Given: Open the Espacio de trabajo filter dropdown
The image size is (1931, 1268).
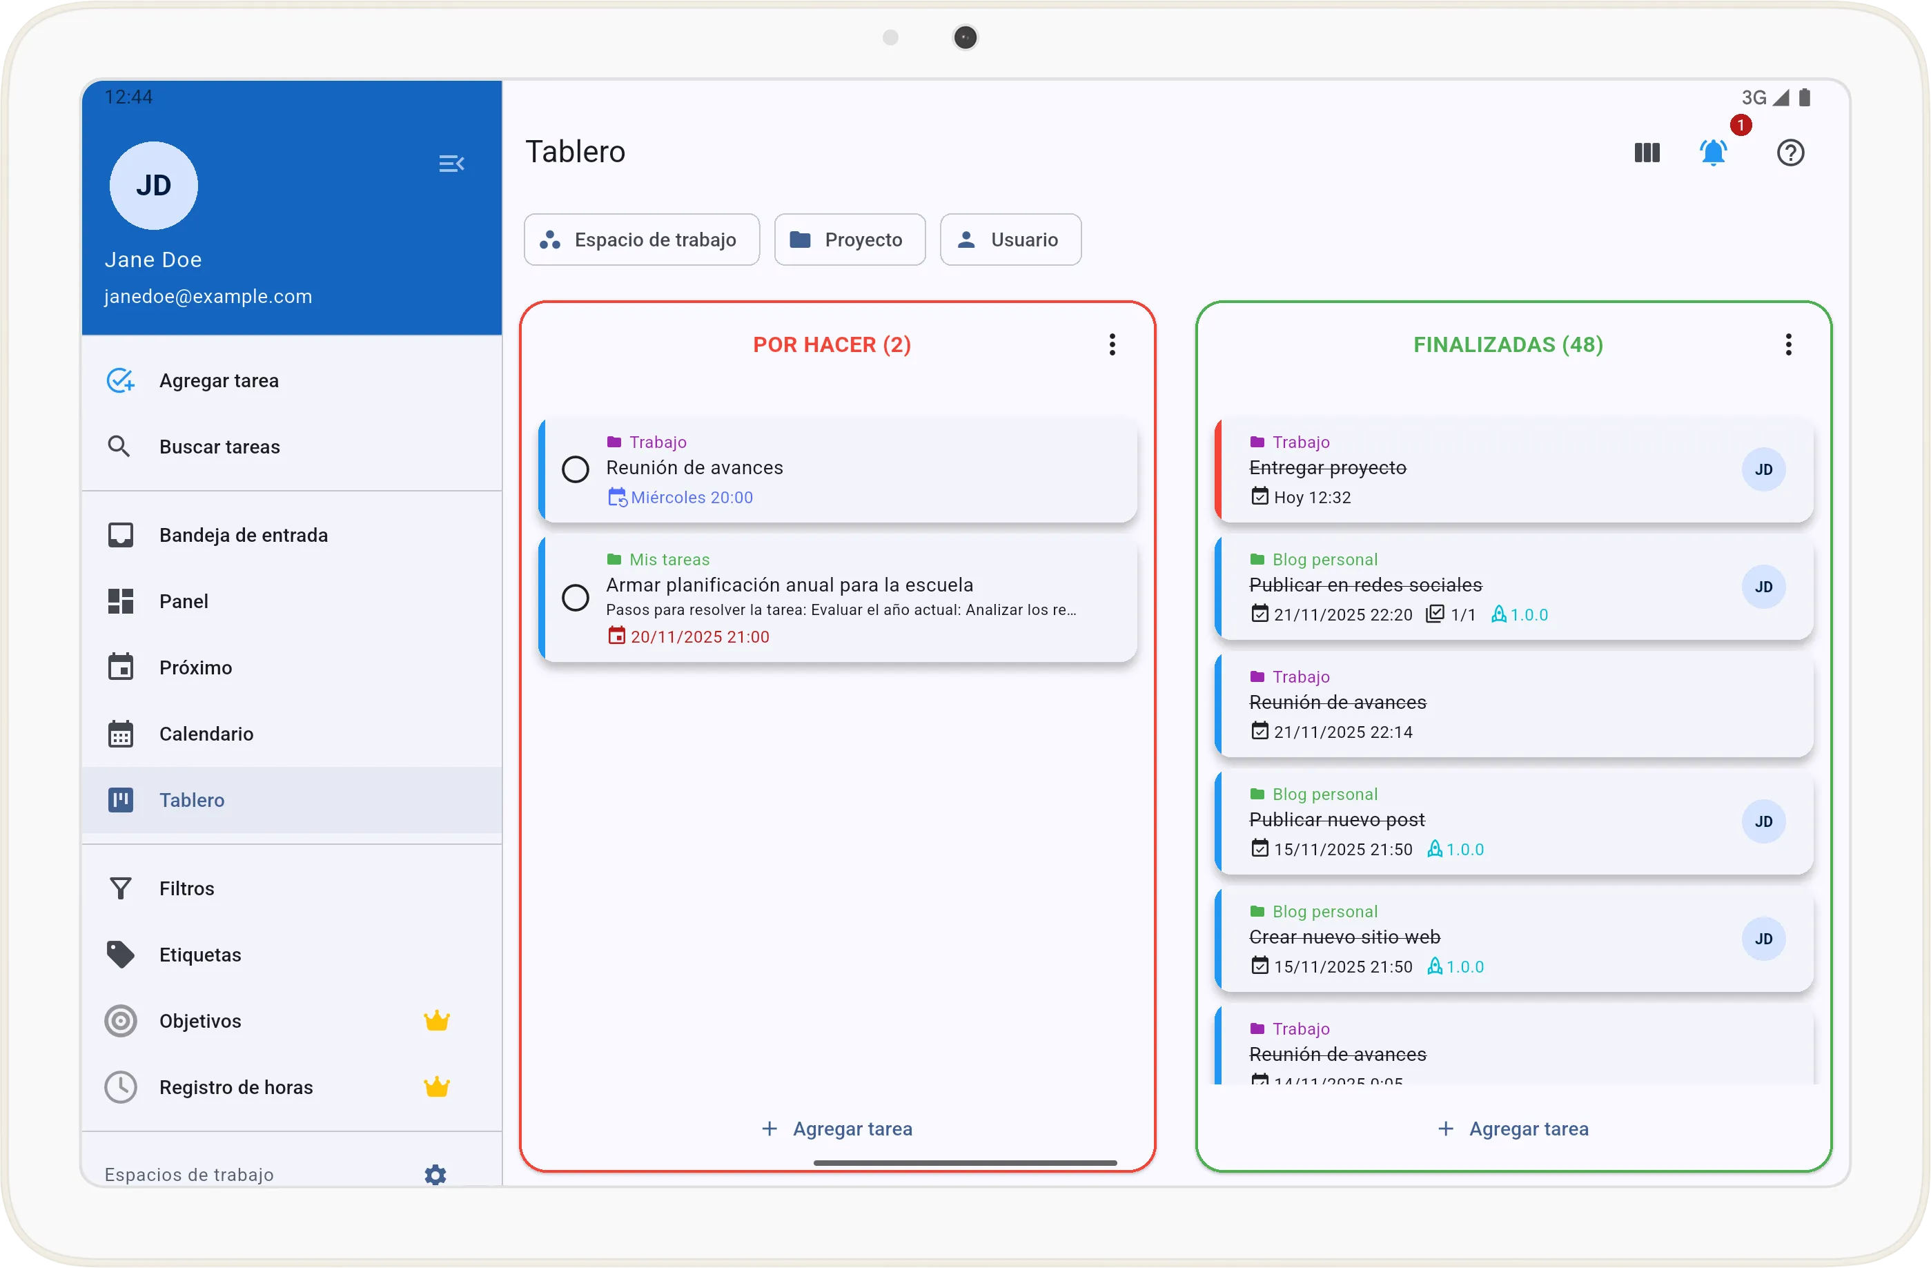Looking at the screenshot, I should click(x=641, y=240).
